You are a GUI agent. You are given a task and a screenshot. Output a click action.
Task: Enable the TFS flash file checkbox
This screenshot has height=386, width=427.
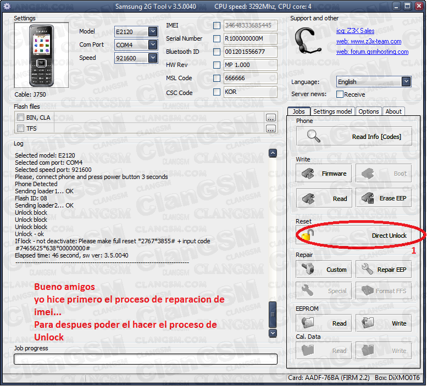coord(20,128)
